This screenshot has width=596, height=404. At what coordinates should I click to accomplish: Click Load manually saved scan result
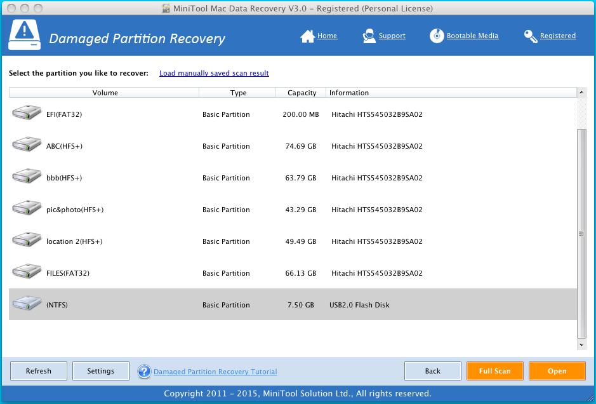[x=214, y=73]
